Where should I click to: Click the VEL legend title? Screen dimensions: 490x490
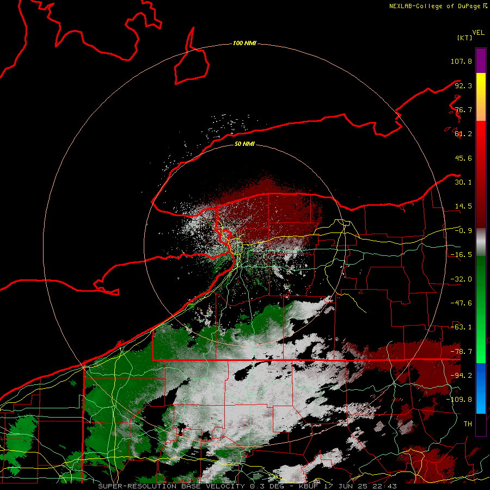point(478,33)
